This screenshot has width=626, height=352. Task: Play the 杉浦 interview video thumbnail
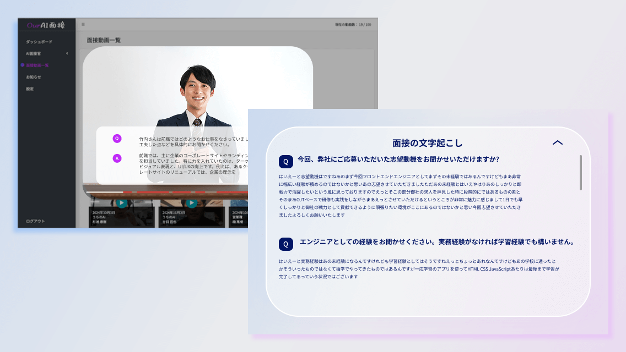tap(122, 202)
